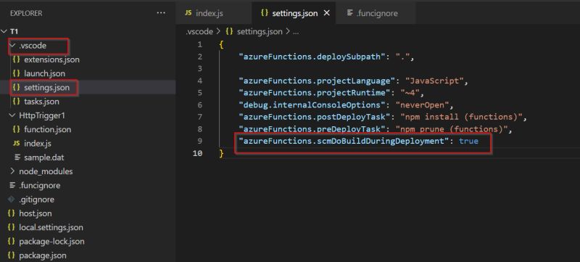Click the JSON braces icon beside host.json
This screenshot has width=580, height=262.
point(12,213)
